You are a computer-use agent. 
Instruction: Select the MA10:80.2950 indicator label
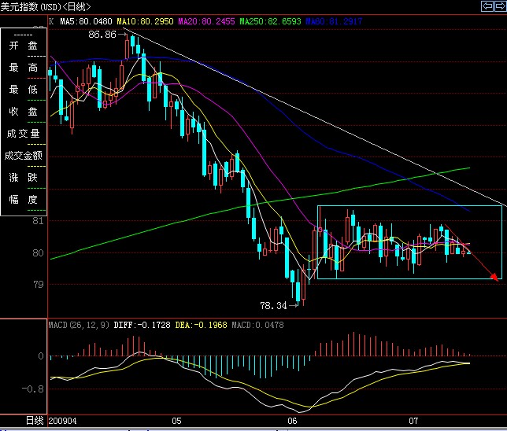[x=145, y=22]
